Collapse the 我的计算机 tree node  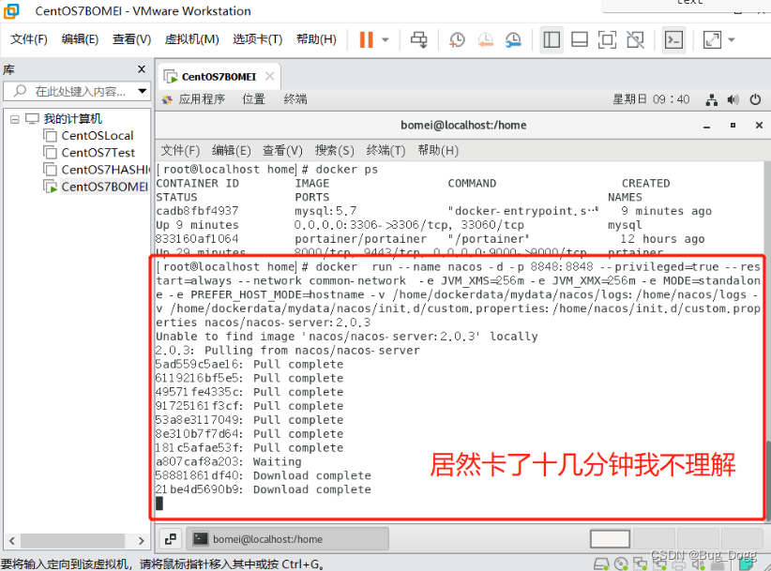click(15, 119)
